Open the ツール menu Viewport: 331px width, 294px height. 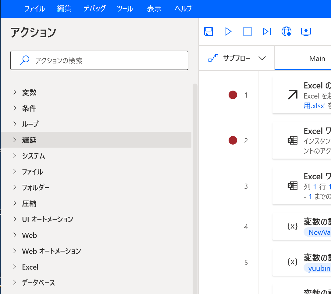pyautogui.click(x=125, y=9)
